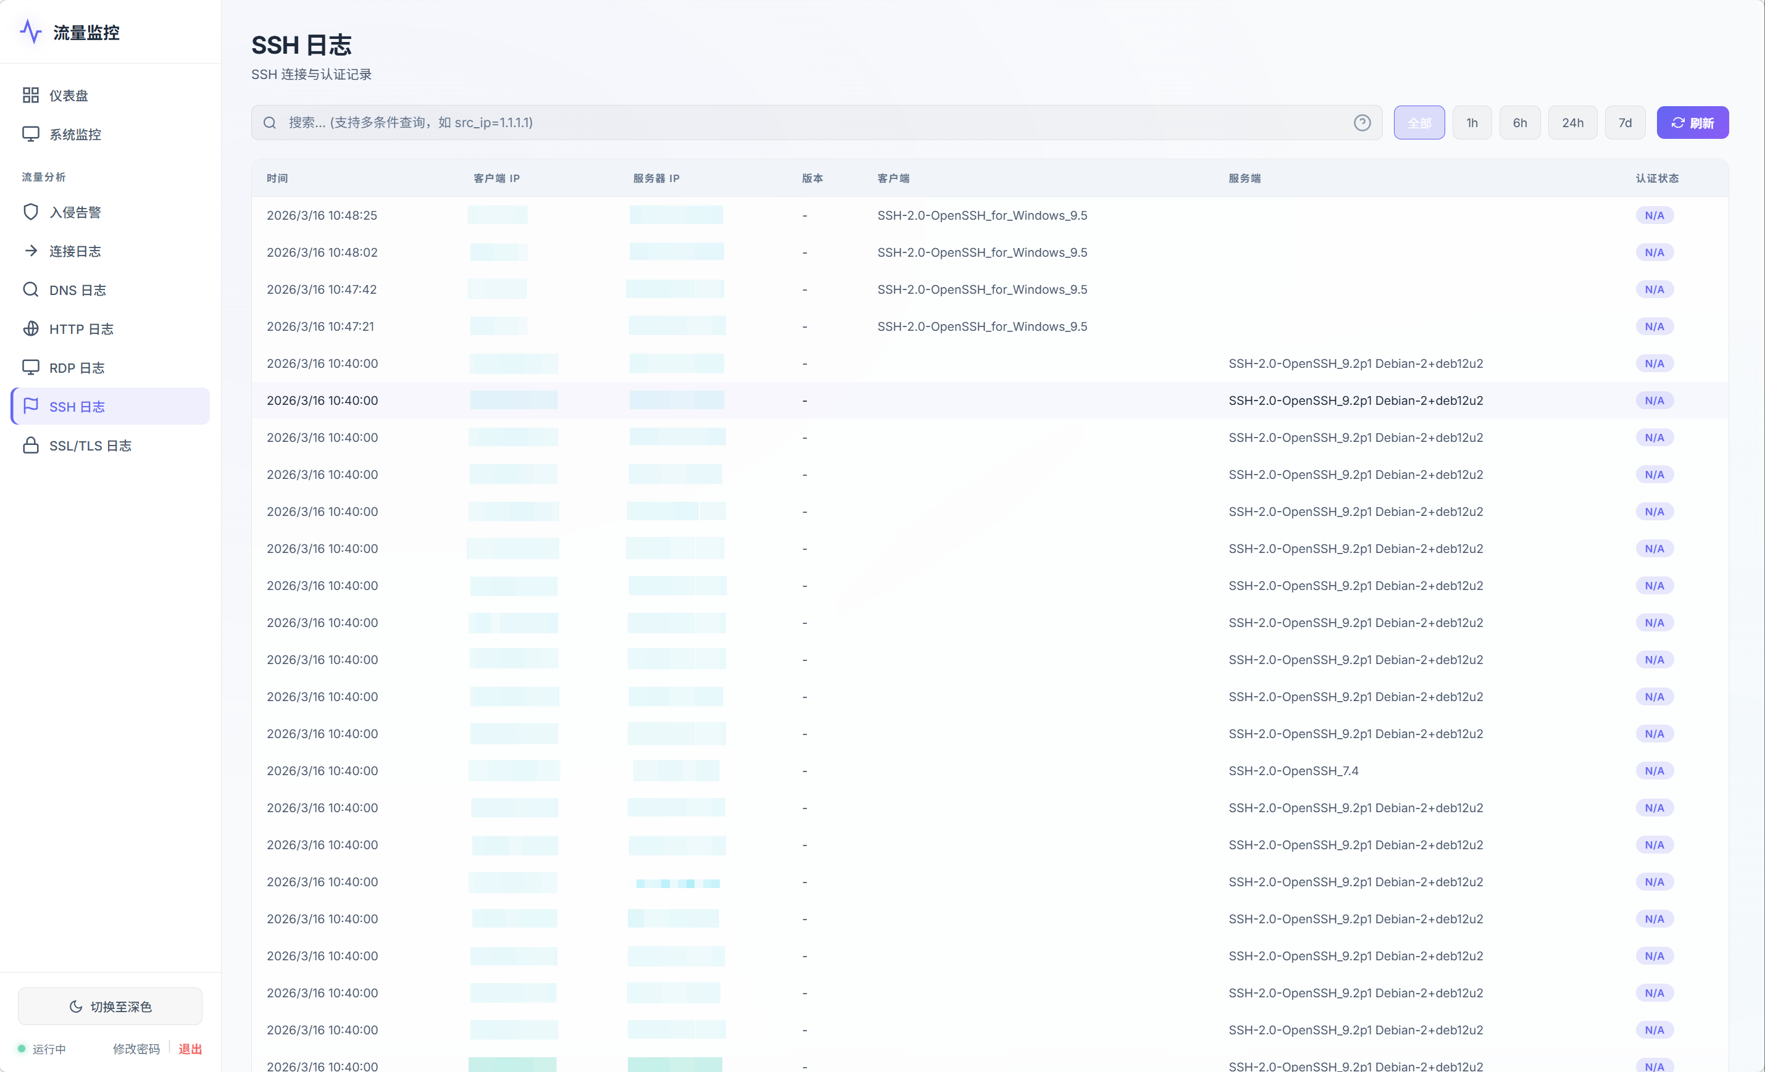Open intrusion alerts shield icon
Image resolution: width=1765 pixels, height=1072 pixels.
pyautogui.click(x=31, y=212)
